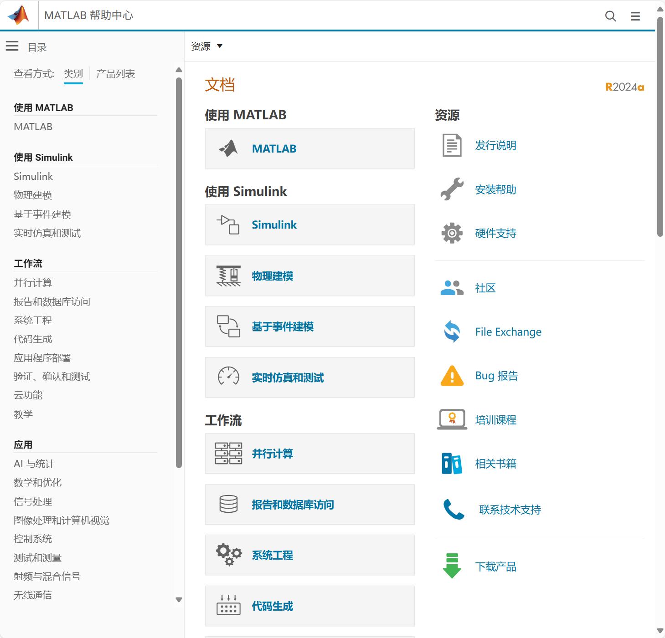Click the 并行计算 server rack icon
This screenshot has width=665, height=638.
(228, 454)
